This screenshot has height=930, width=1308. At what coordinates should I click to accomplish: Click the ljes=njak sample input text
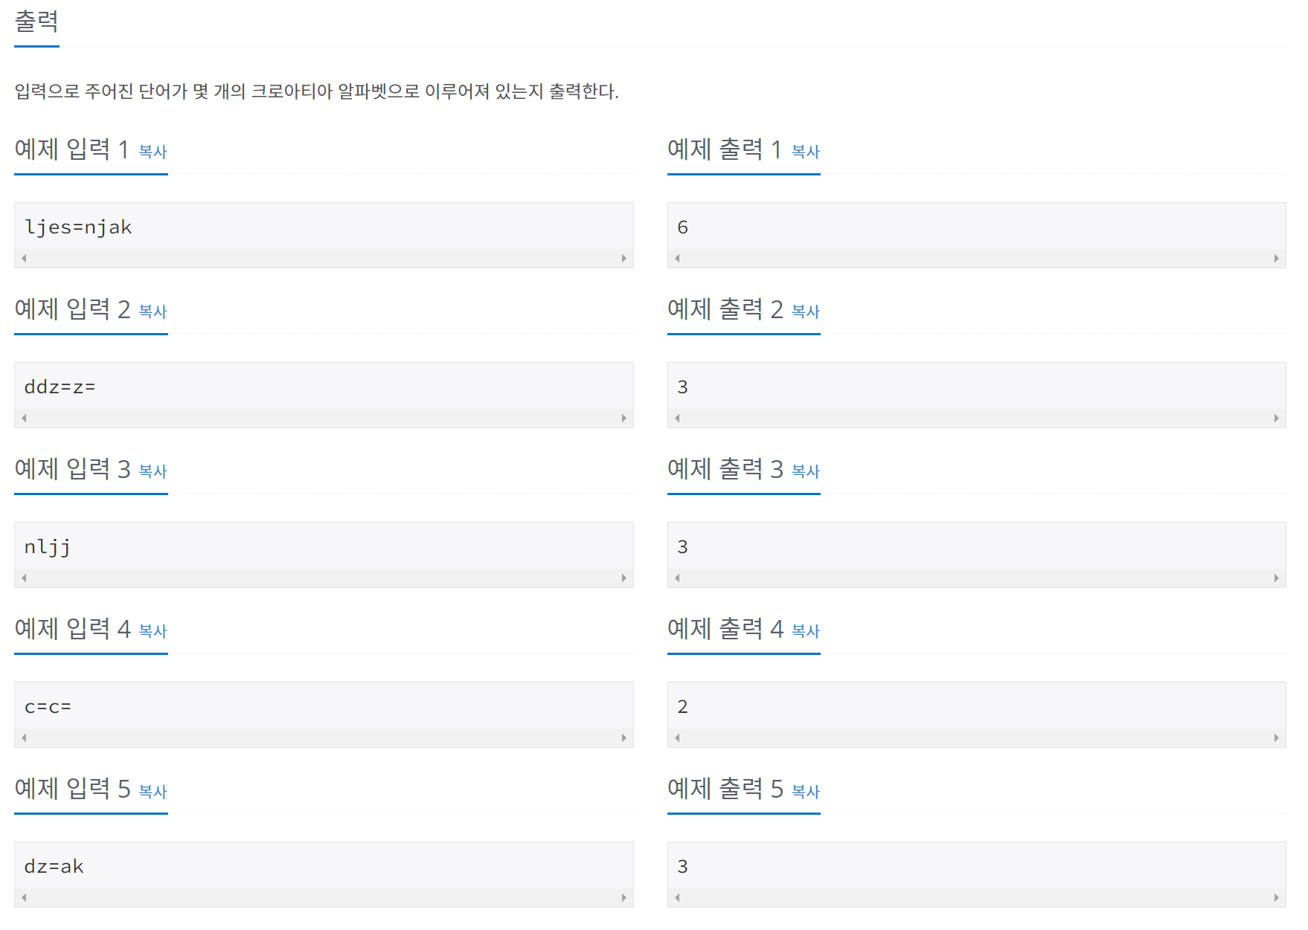pos(78,227)
